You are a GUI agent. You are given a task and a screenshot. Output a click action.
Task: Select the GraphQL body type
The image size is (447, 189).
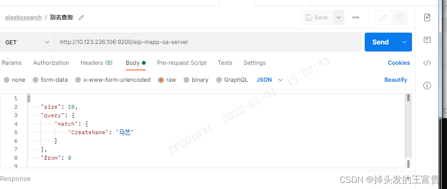pos(232,80)
